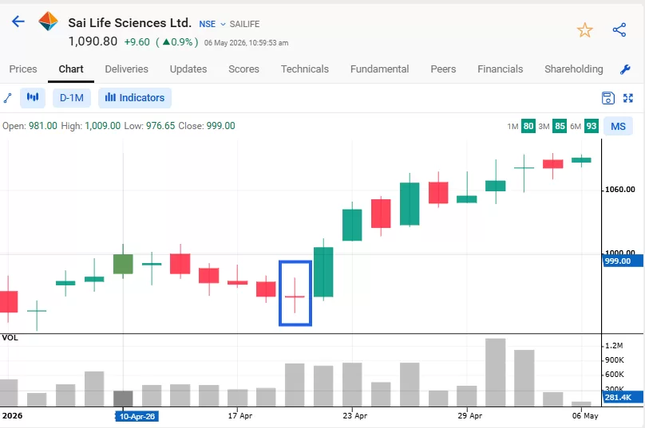645x428 pixels.
Task: Switch to the Fundamental tab
Action: [x=379, y=69]
